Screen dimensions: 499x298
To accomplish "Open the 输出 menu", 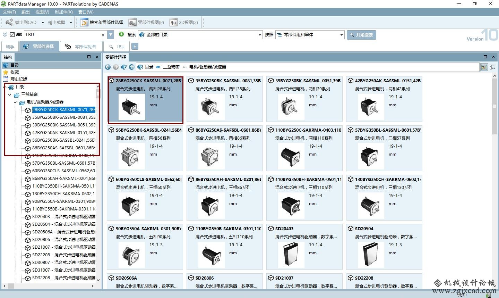I will click(x=25, y=12).
